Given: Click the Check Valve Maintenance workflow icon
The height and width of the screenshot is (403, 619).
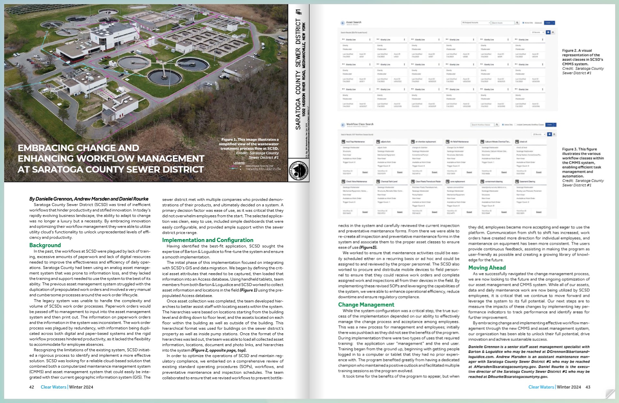Looking at the screenshot, I should click(x=344, y=182).
